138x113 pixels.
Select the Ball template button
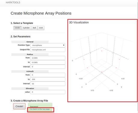(34, 28)
